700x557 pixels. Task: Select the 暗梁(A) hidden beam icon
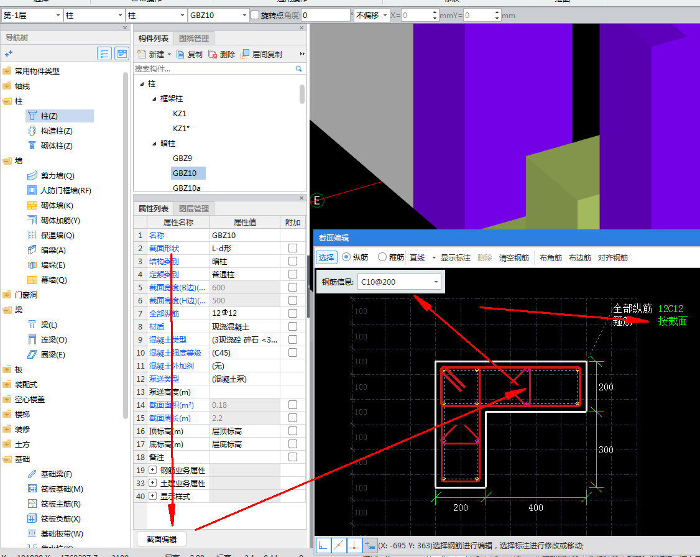click(x=32, y=250)
